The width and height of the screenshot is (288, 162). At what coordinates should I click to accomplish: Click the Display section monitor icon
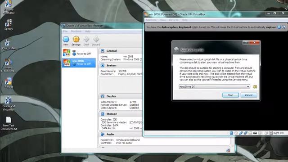tap(103, 96)
